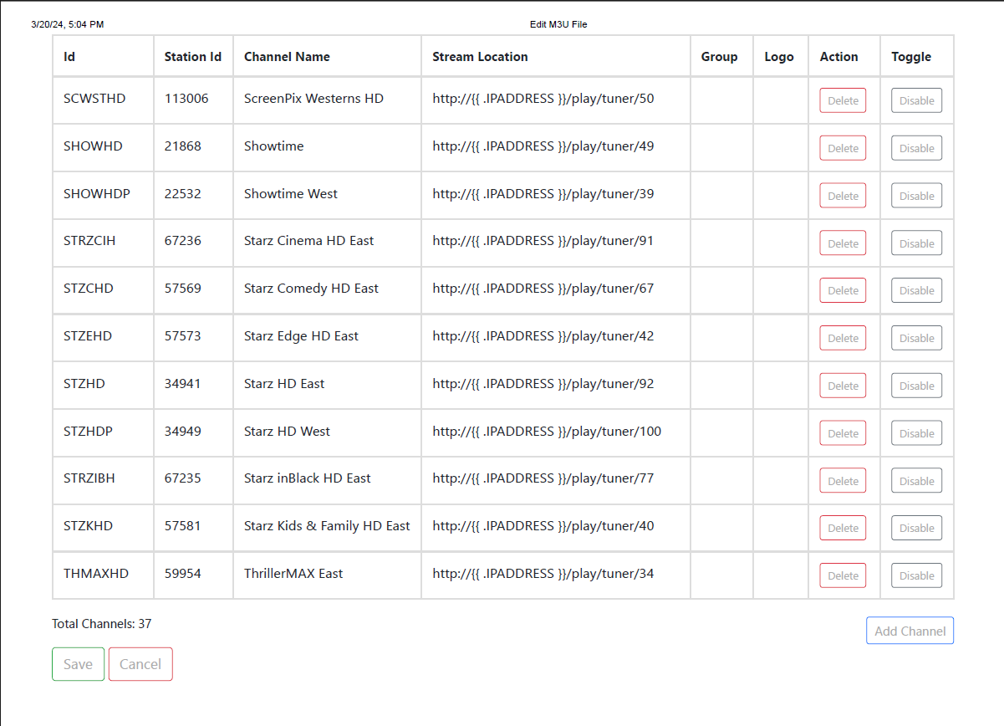
Task: Disable Starz HD West channel
Action: click(916, 433)
